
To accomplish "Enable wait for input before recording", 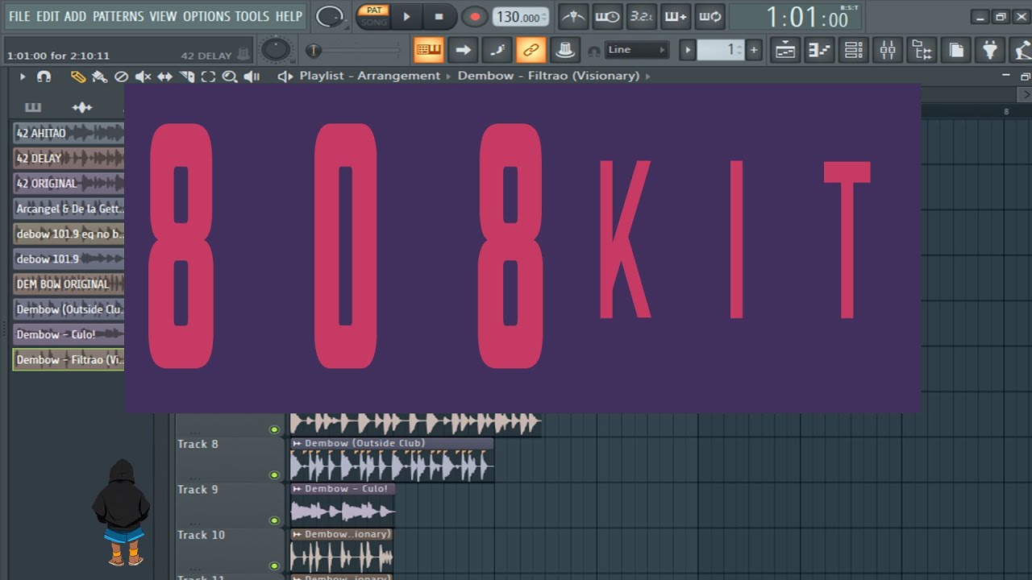I will coord(607,16).
